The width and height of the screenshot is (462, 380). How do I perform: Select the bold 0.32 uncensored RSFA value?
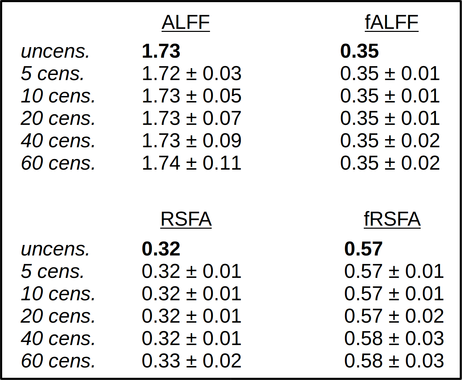coord(161,249)
